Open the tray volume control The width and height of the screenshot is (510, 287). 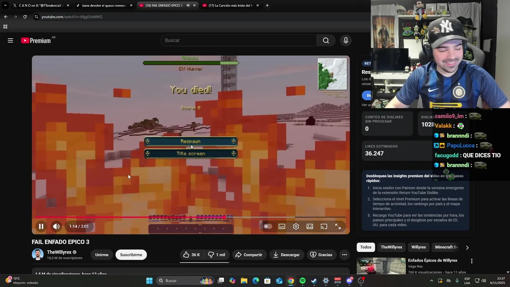pyautogui.click(x=483, y=281)
